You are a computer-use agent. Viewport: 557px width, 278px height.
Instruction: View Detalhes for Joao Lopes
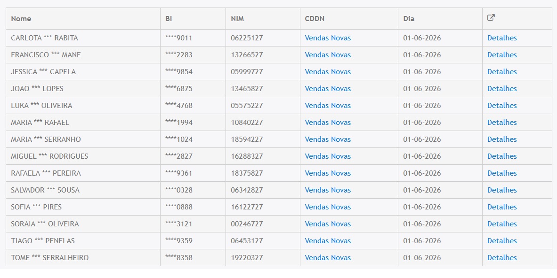point(502,89)
